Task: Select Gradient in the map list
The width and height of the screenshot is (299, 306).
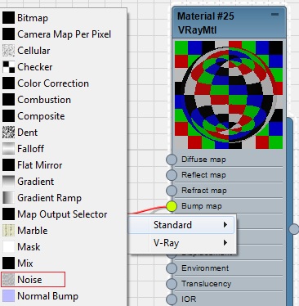Action: tap(35, 182)
